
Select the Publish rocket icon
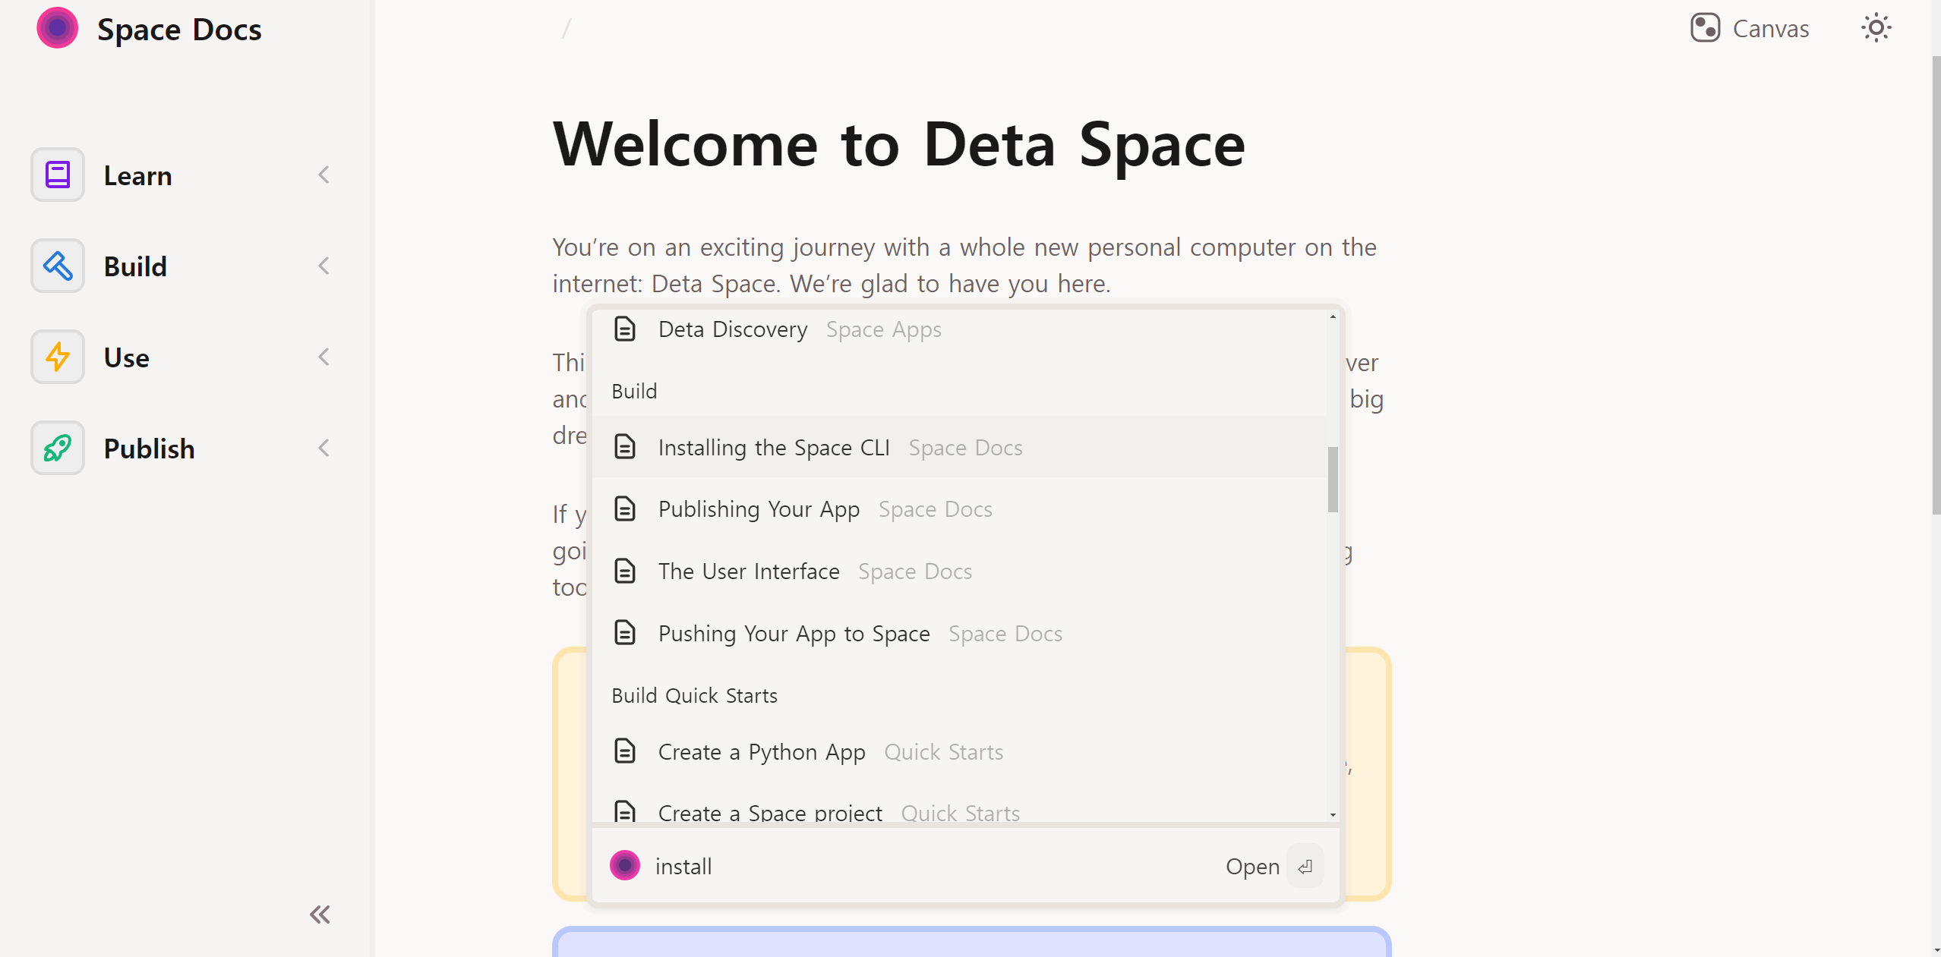57,448
